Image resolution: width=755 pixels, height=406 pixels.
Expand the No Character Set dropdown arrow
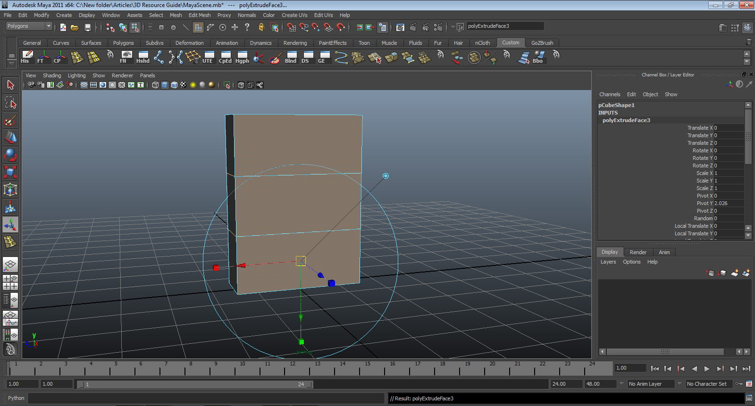click(x=679, y=384)
